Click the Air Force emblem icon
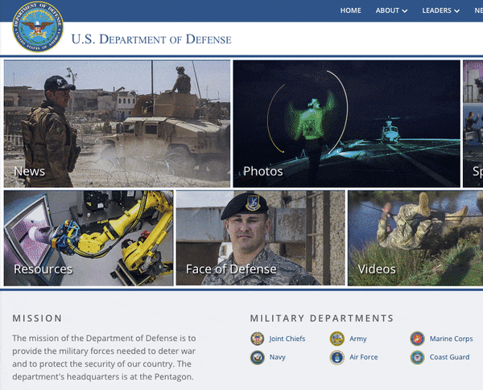The image size is (483, 390). coord(337,358)
